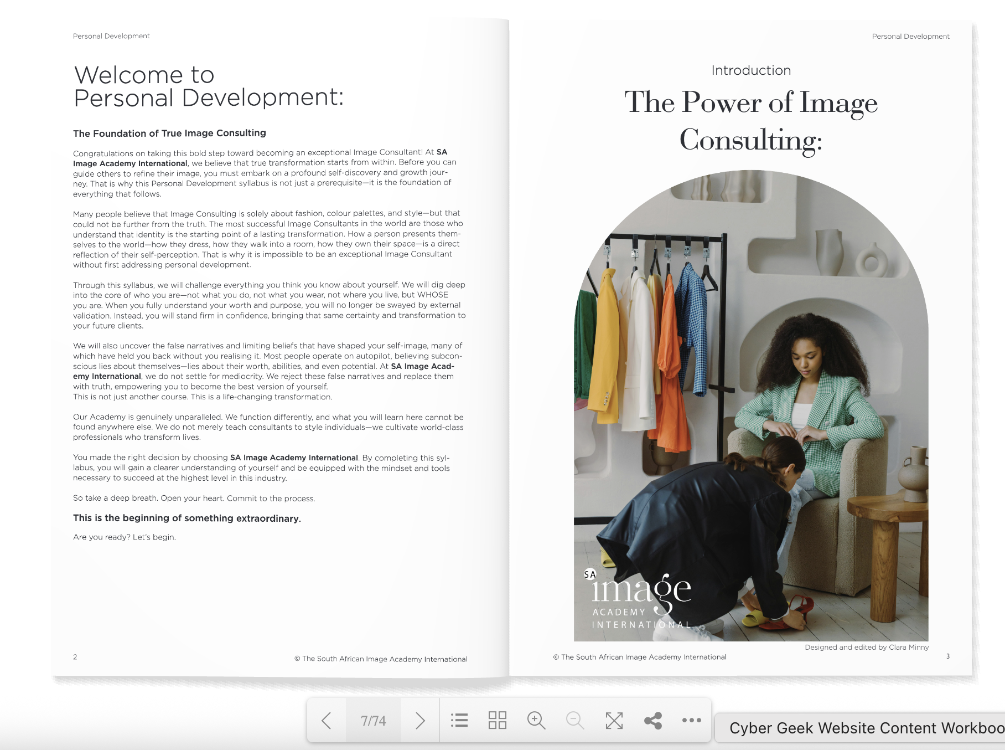Click the arched photo of the stylist
The width and height of the screenshot is (1005, 750).
point(751,405)
